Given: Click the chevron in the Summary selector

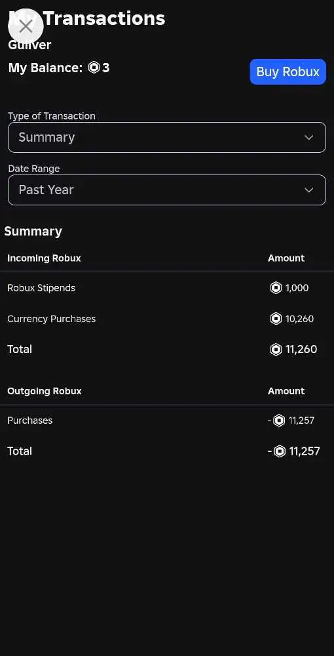Looking at the screenshot, I should 308,138.
